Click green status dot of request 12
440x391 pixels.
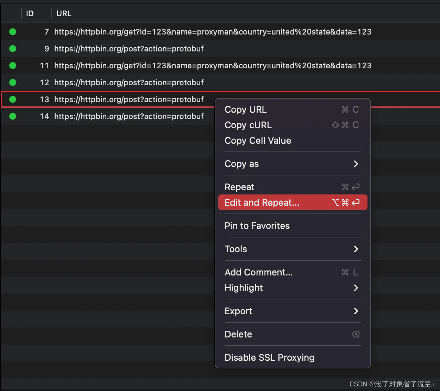13,82
